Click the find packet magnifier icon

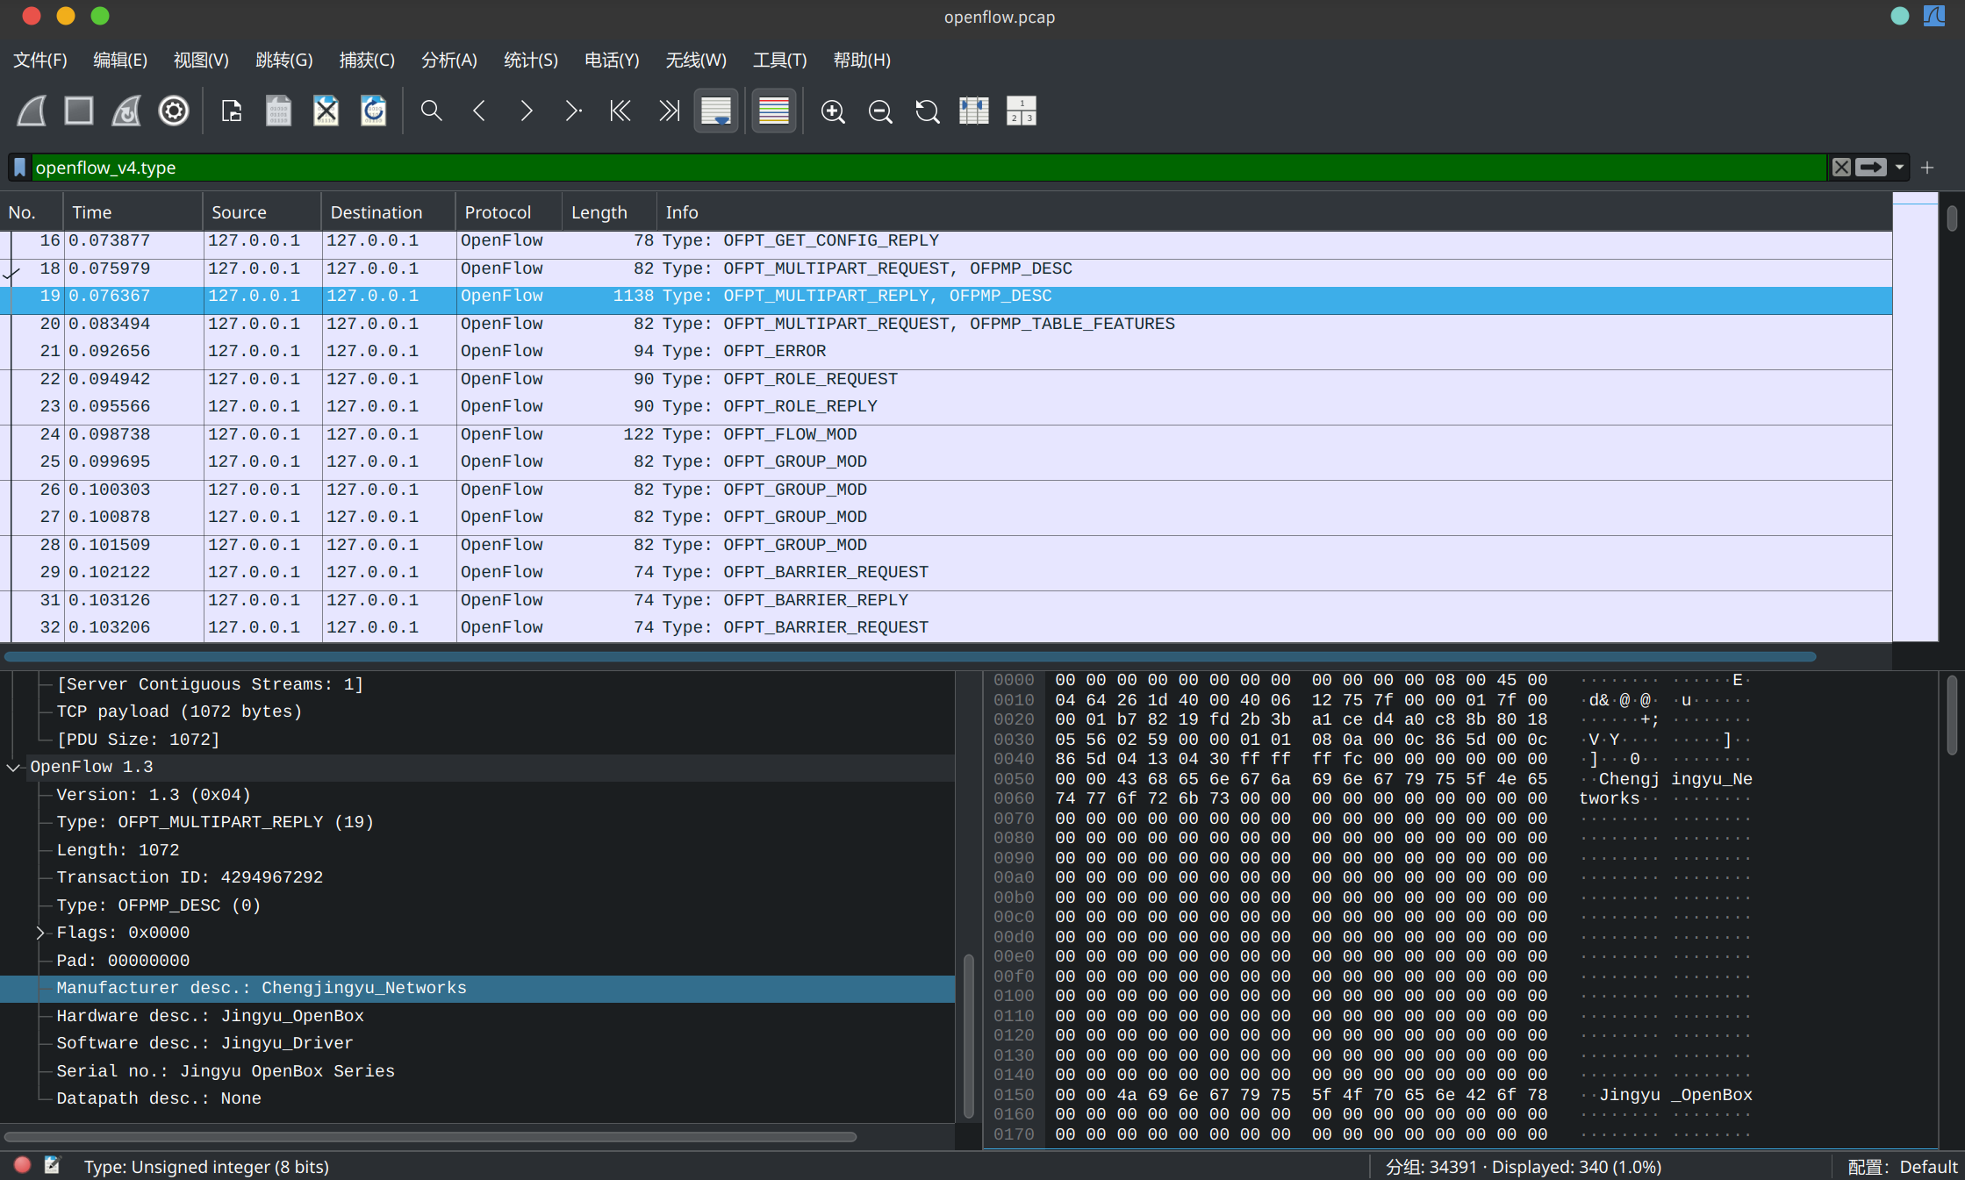(x=431, y=111)
